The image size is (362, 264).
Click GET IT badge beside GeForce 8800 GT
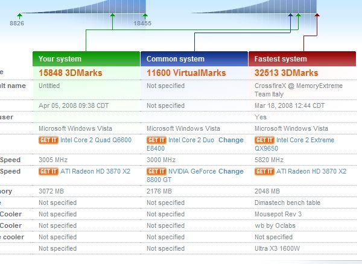click(156, 171)
